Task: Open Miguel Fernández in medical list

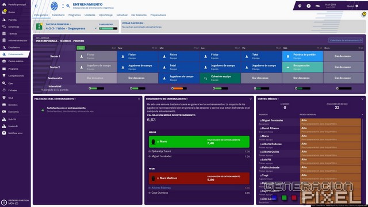Action: click(x=272, y=120)
